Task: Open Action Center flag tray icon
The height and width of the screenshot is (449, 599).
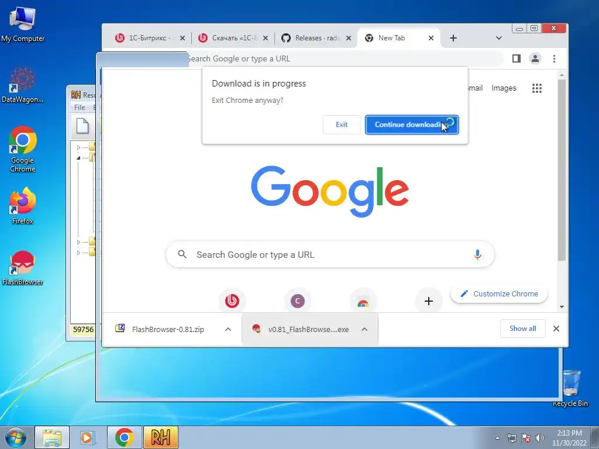Action: pos(526,438)
